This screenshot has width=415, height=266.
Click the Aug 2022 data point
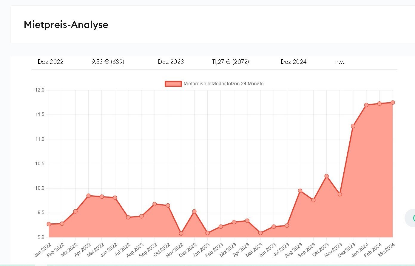[141, 216]
